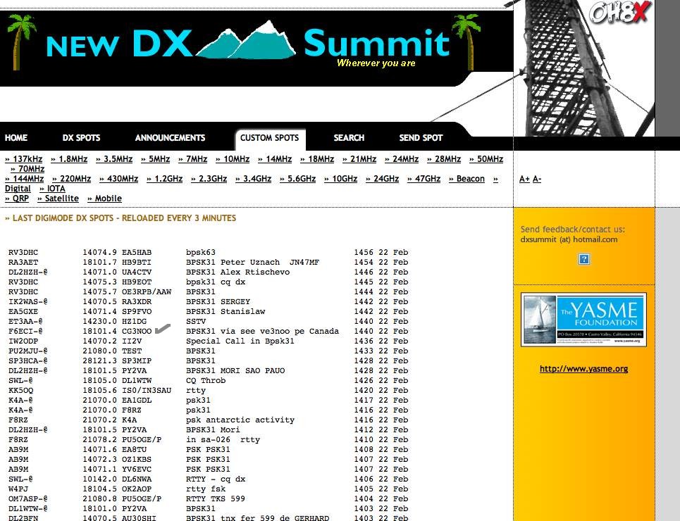Filter spots by 10MHz band
680x521 pixels.
(x=233, y=159)
